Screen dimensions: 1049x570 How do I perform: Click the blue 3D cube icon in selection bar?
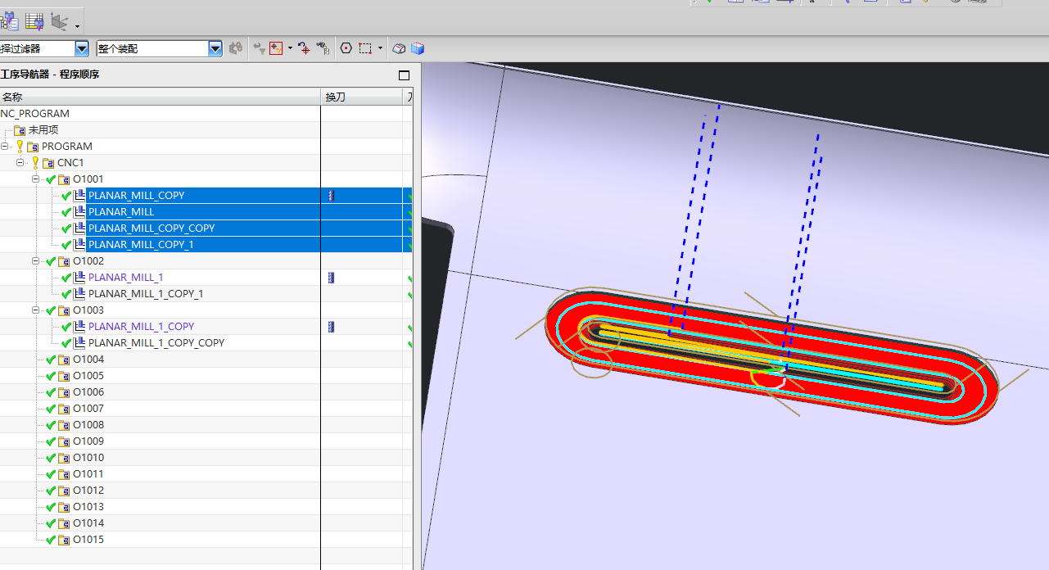pos(418,48)
